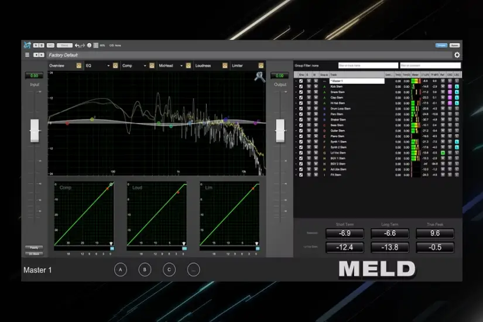
Task: Toggle Comp section power button
Action: click(x=152, y=66)
